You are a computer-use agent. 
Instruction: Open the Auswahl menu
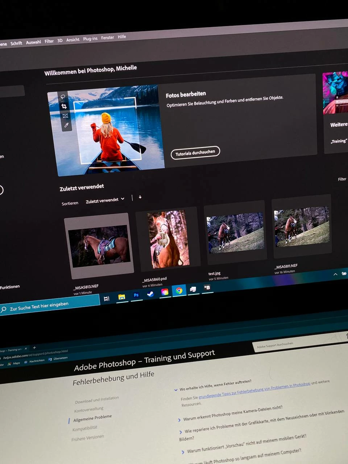click(x=33, y=42)
